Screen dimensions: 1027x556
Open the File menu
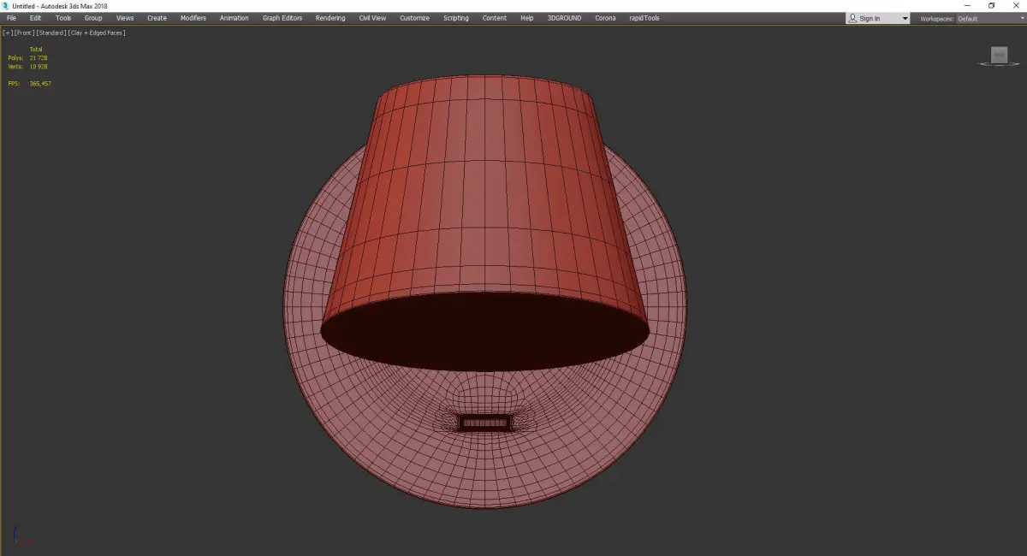[11, 18]
